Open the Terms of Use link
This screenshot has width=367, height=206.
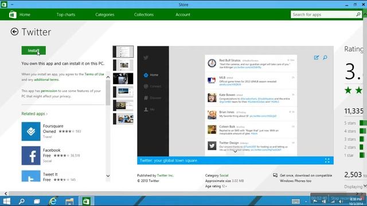(x=94, y=74)
